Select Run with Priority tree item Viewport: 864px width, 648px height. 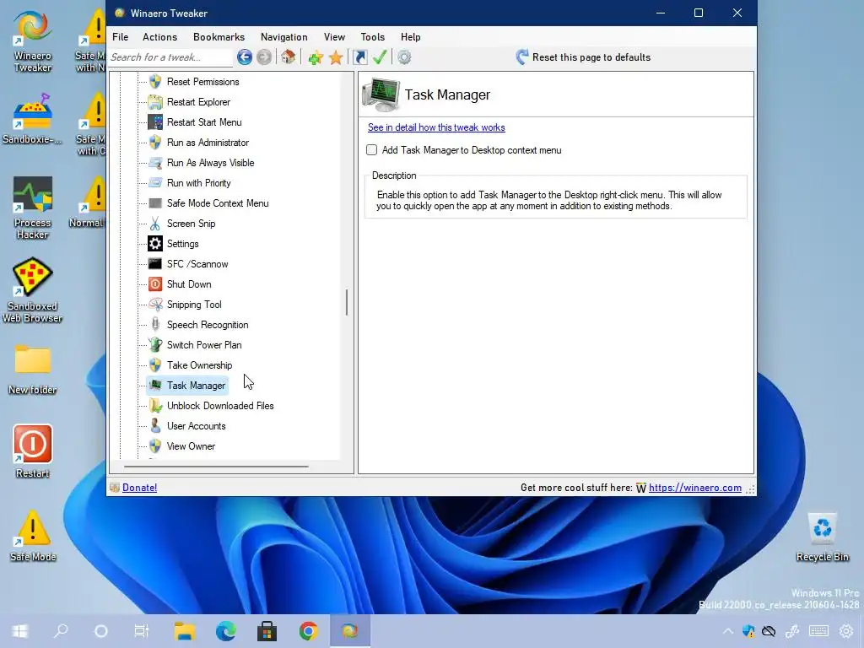198,183
